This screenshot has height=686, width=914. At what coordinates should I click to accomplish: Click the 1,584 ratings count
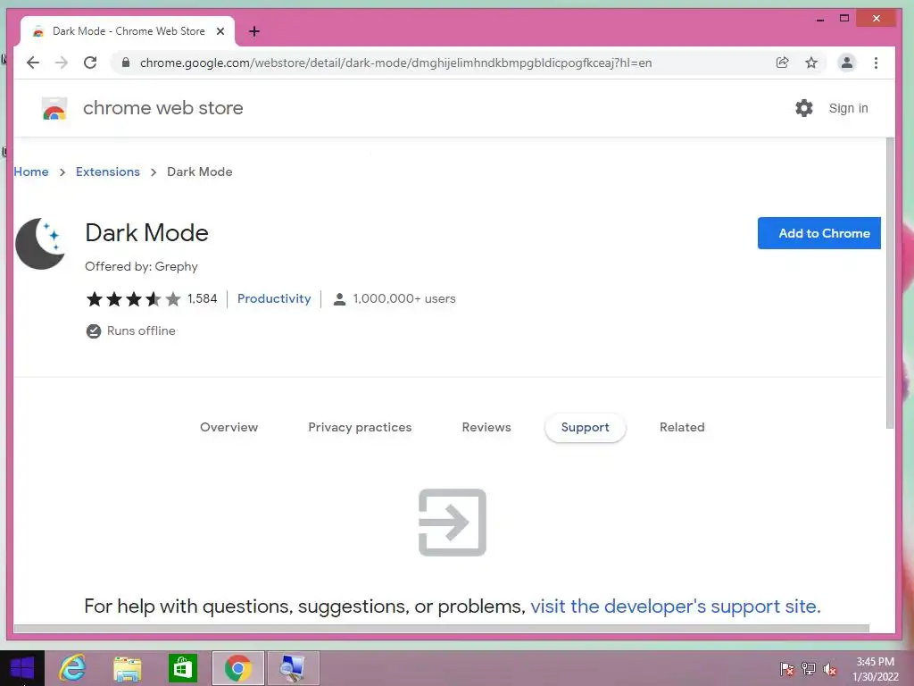click(203, 299)
